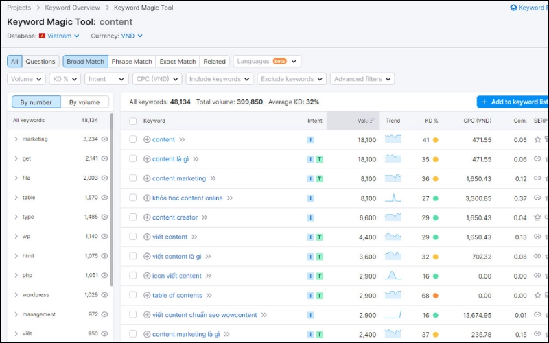This screenshot has height=343, width=549.
Task: Open the Advanced filters dropdown
Action: pyautogui.click(x=362, y=79)
